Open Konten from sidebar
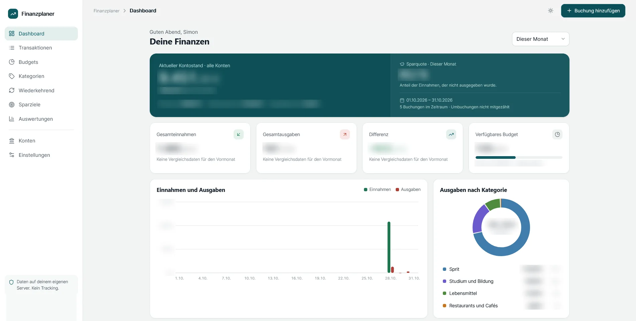 click(41, 141)
